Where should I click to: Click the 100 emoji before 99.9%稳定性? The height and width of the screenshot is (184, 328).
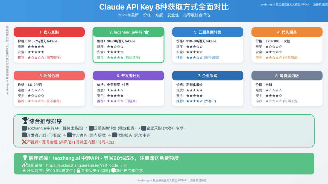pyautogui.click(x=48, y=171)
